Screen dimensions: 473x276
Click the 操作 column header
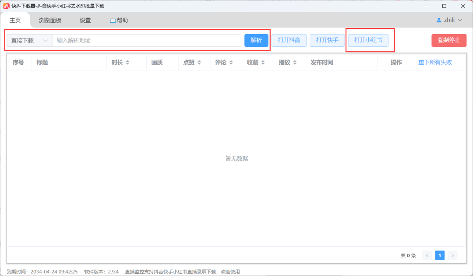[396, 63]
